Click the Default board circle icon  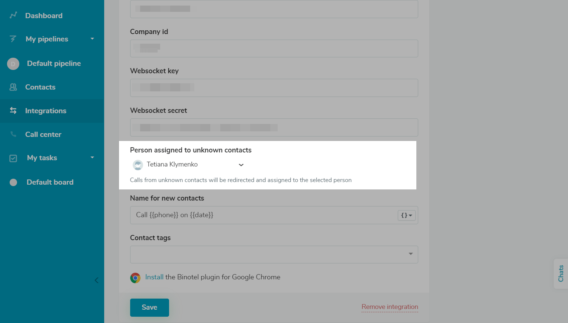tap(13, 182)
